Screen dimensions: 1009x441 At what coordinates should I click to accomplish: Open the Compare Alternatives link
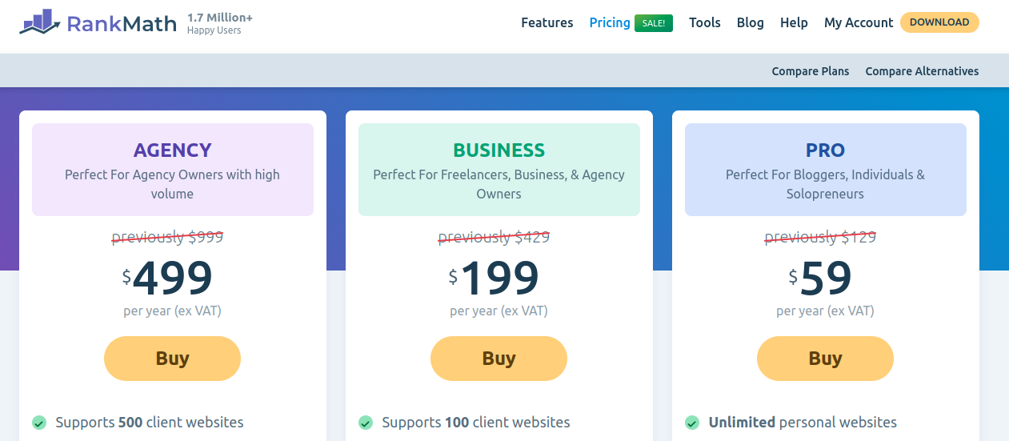[x=922, y=71]
